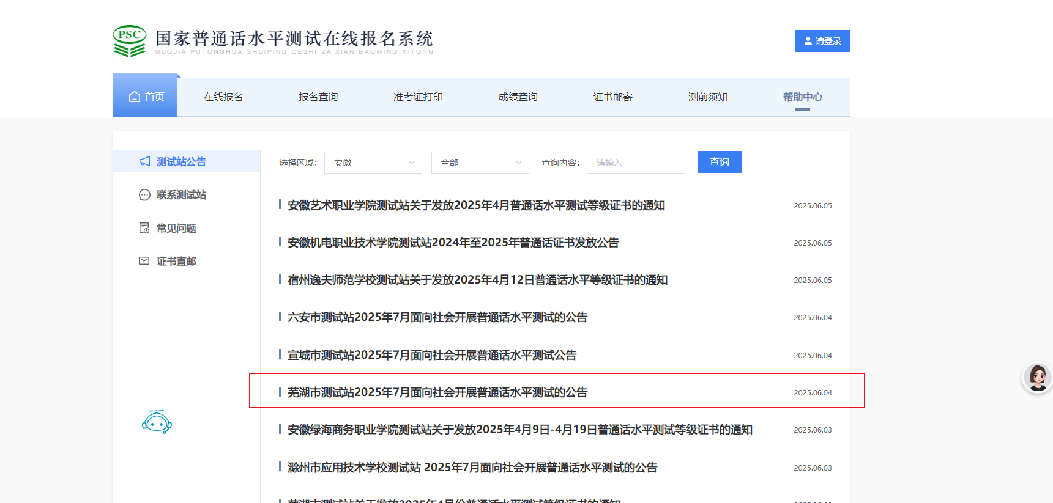Open the 帮助中心 menu
Image resolution: width=1053 pixels, height=503 pixels.
tap(803, 97)
